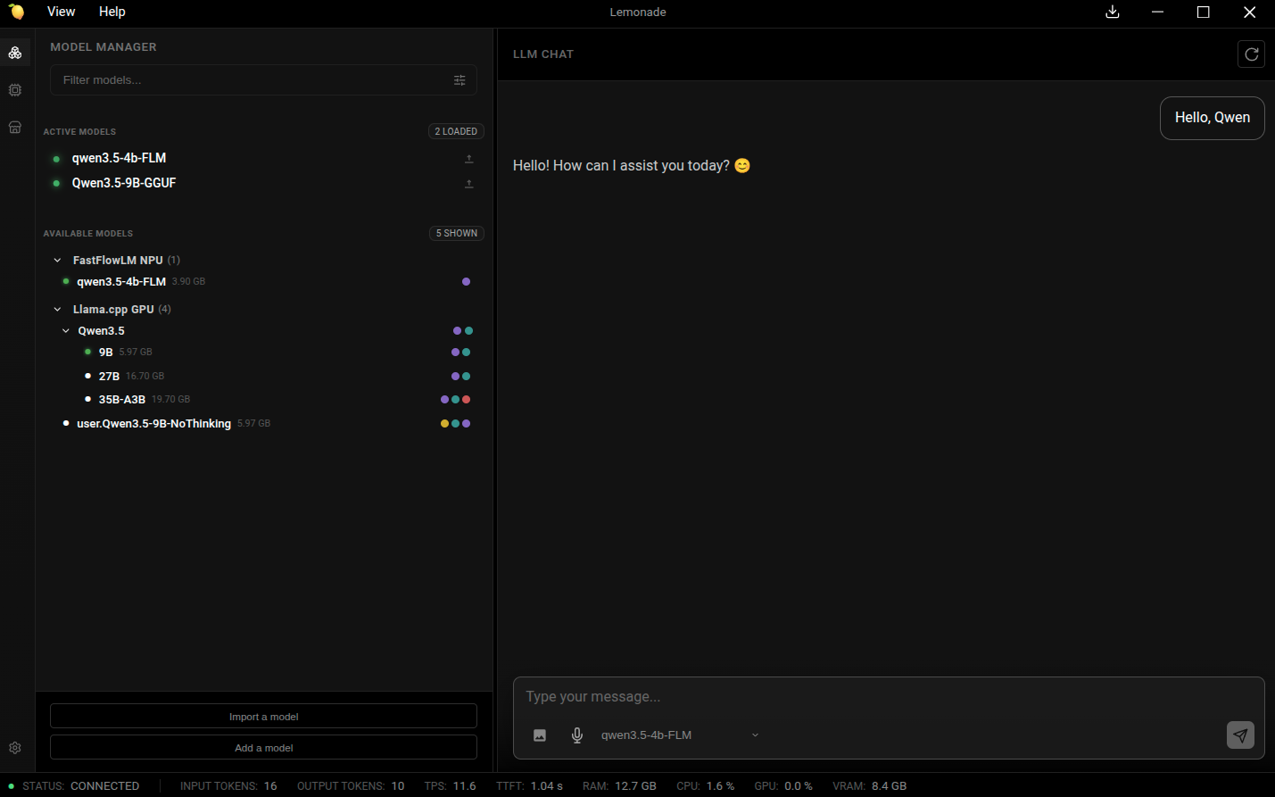The image size is (1275, 797).
Task: Activate the microphone icon for voice input
Action: tap(576, 735)
